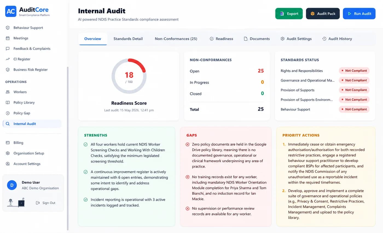The height and width of the screenshot is (233, 383).
Task: Click the Audit Pack button
Action: coord(323,14)
